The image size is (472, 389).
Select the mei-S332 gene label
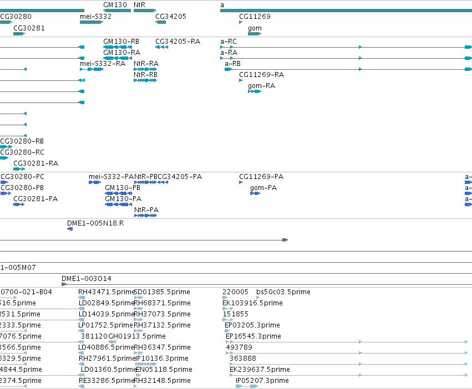click(x=95, y=16)
